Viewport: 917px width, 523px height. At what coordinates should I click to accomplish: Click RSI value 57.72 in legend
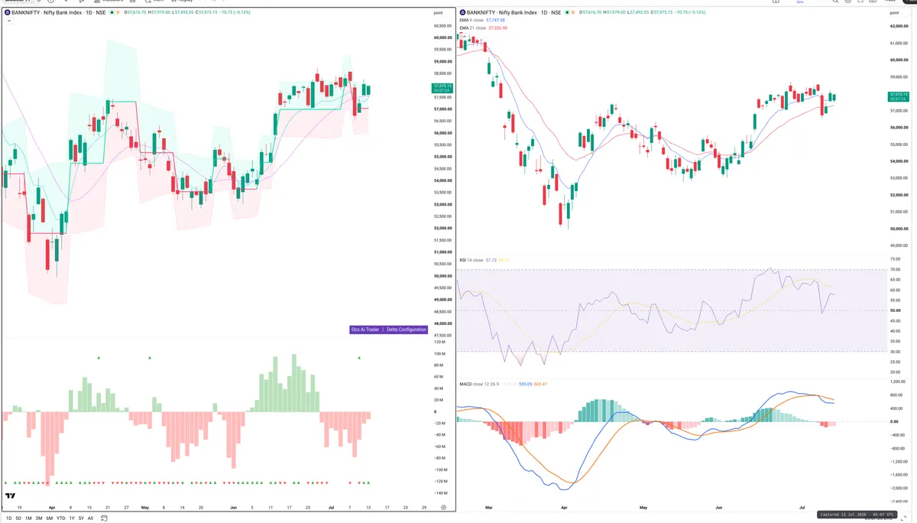pyautogui.click(x=491, y=260)
